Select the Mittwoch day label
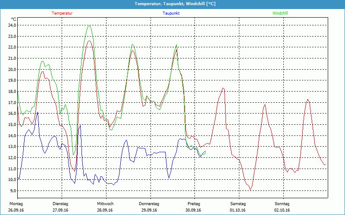The width and height of the screenshot is (345, 215). coord(105,204)
